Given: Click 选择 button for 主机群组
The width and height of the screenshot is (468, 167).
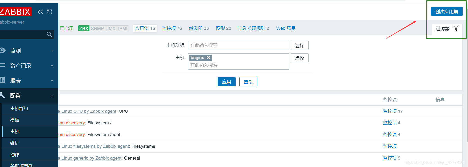Looking at the screenshot, I should (299, 45).
